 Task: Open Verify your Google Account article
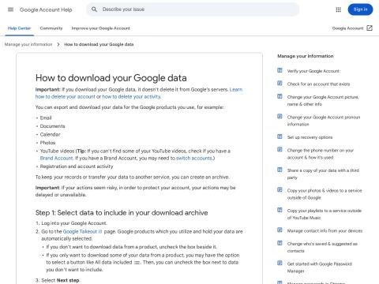point(313,71)
